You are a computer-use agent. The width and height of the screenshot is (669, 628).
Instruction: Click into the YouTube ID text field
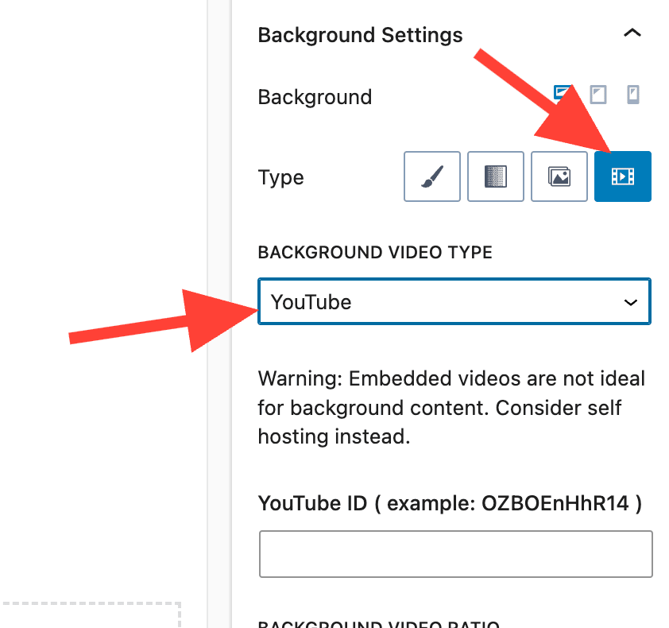click(455, 554)
